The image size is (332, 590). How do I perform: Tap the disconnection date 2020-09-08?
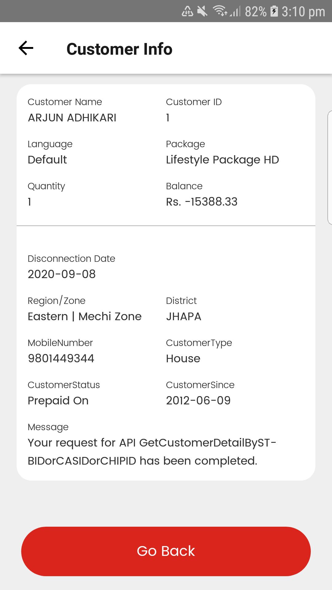coord(62,274)
